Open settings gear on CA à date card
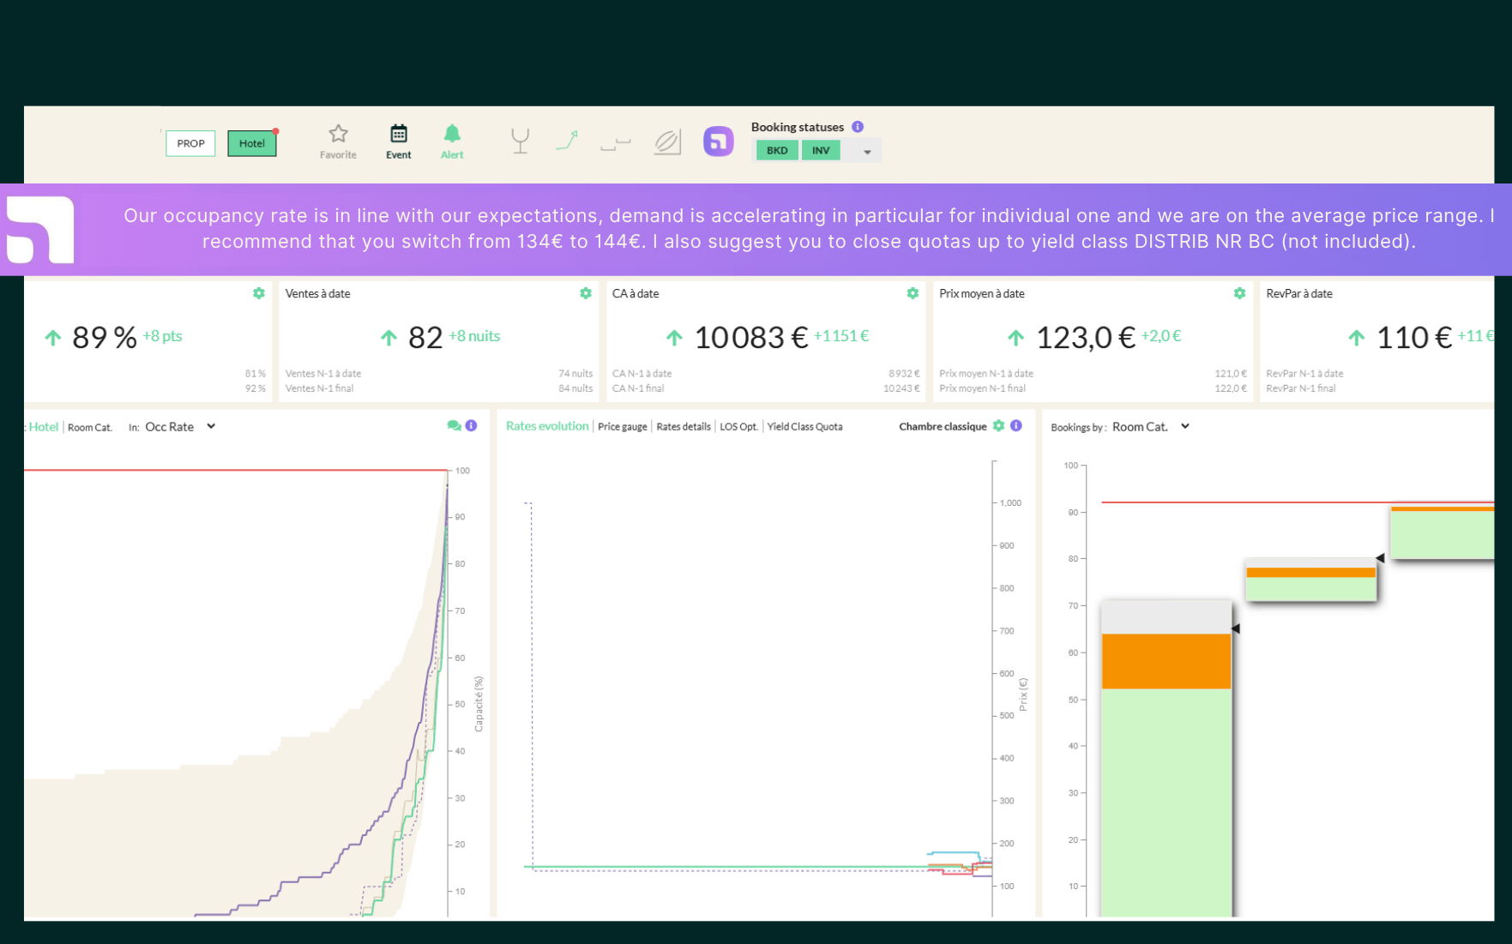This screenshot has width=1512, height=944. (913, 293)
